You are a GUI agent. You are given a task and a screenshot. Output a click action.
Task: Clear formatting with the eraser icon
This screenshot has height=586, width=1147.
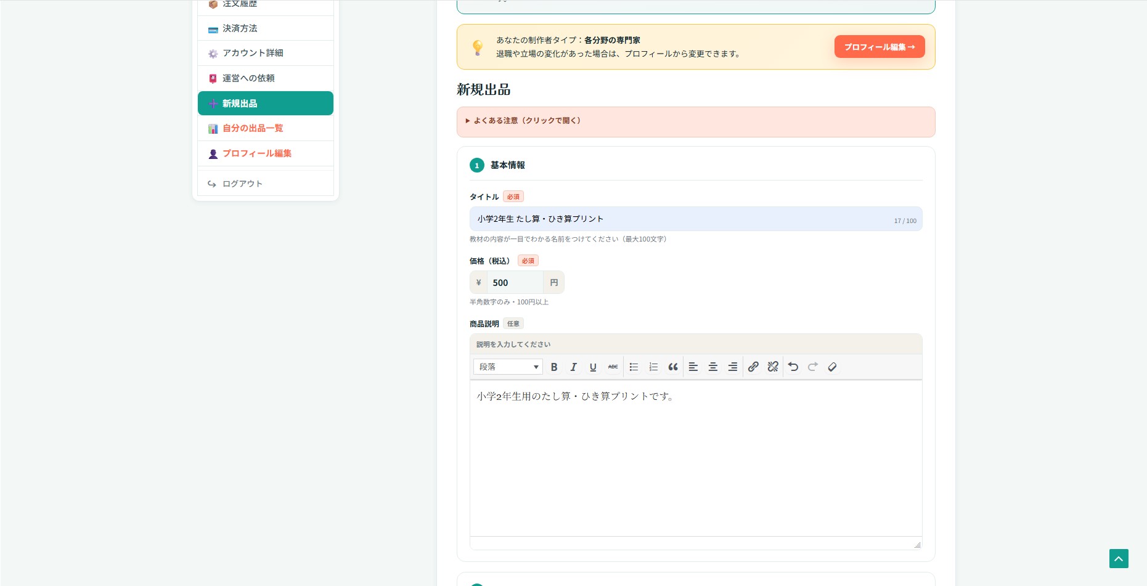tap(833, 367)
